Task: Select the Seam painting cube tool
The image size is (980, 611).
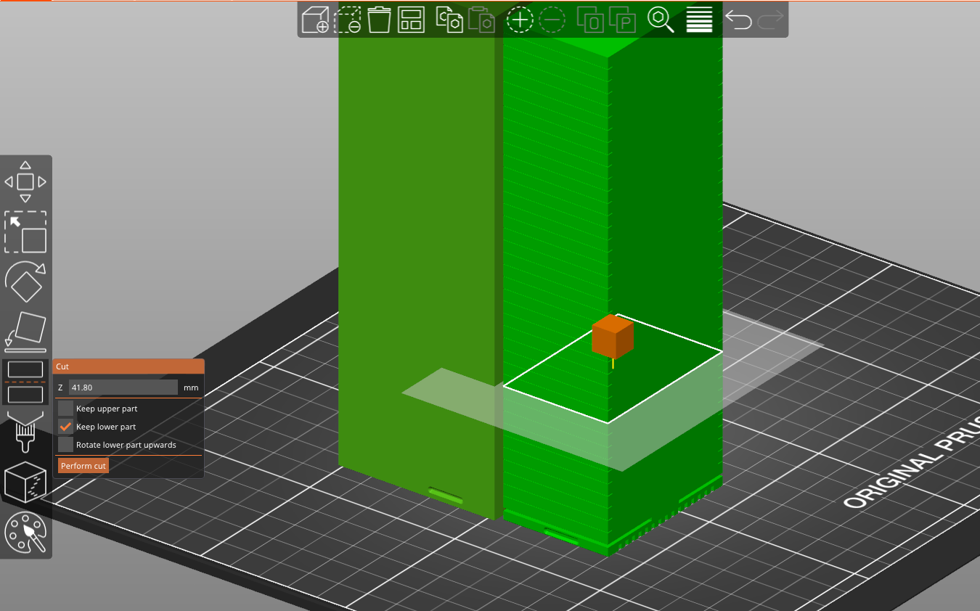Action: click(x=25, y=482)
